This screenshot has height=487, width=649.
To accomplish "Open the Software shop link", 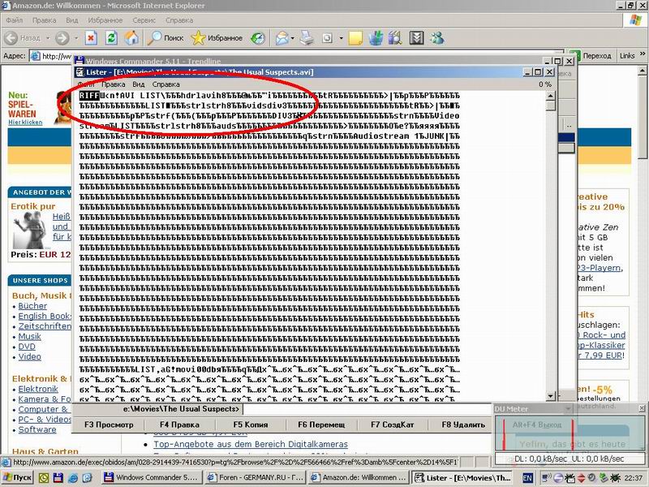I will pos(37,430).
